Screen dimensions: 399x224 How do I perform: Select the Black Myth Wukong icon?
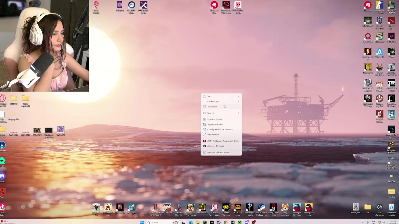coord(368,100)
